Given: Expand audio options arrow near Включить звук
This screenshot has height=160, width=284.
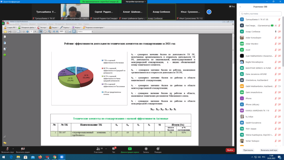Looking at the screenshot, I should coord(13,149).
